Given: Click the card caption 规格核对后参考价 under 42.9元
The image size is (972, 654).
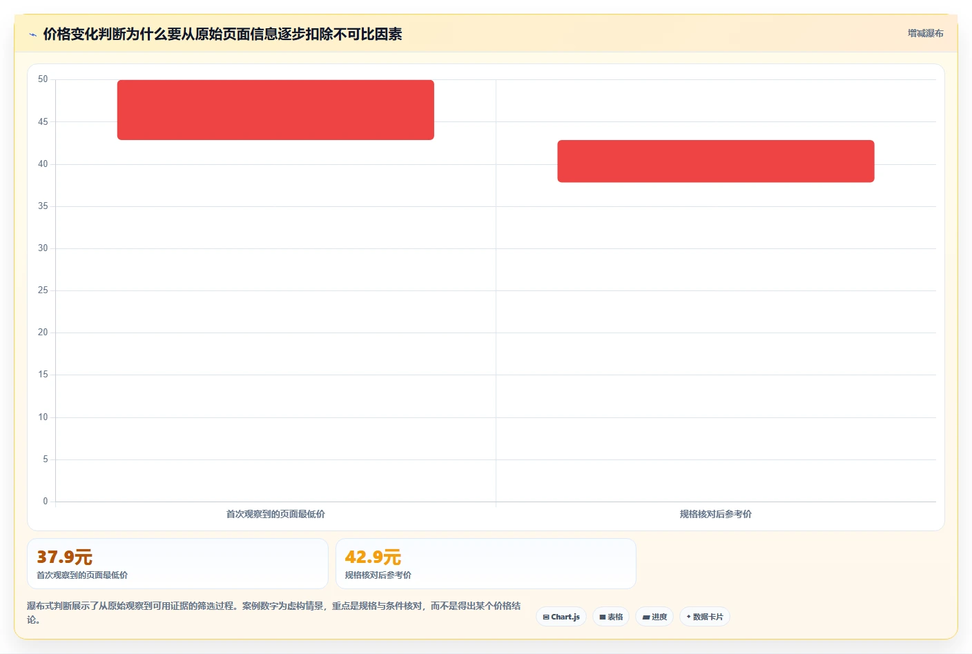Looking at the screenshot, I should (x=378, y=575).
